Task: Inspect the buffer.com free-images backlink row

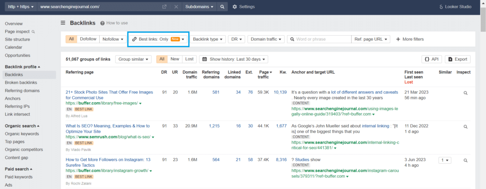Action: coord(465,93)
